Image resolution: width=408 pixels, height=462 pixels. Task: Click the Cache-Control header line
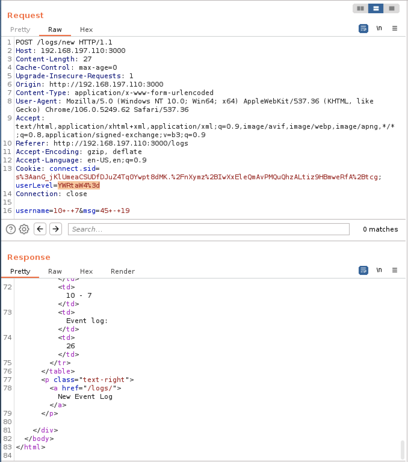pyautogui.click(x=66, y=67)
